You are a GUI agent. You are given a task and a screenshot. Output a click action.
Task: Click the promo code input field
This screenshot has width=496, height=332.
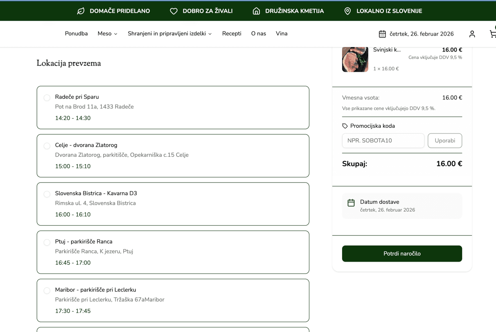[x=383, y=140]
